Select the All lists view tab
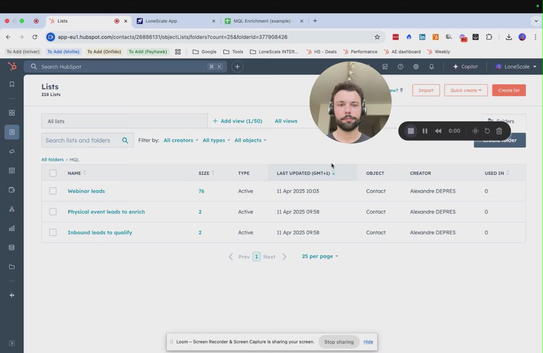 tap(124, 121)
